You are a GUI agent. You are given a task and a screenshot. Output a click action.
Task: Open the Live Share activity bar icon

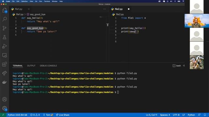[5, 73]
